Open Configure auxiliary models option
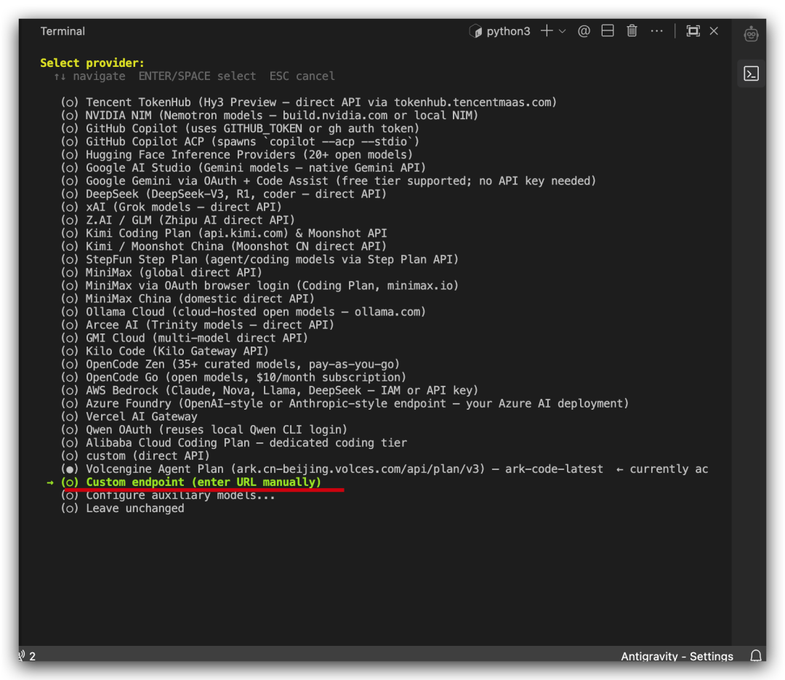Viewport: 785px width, 680px height. 168,495
